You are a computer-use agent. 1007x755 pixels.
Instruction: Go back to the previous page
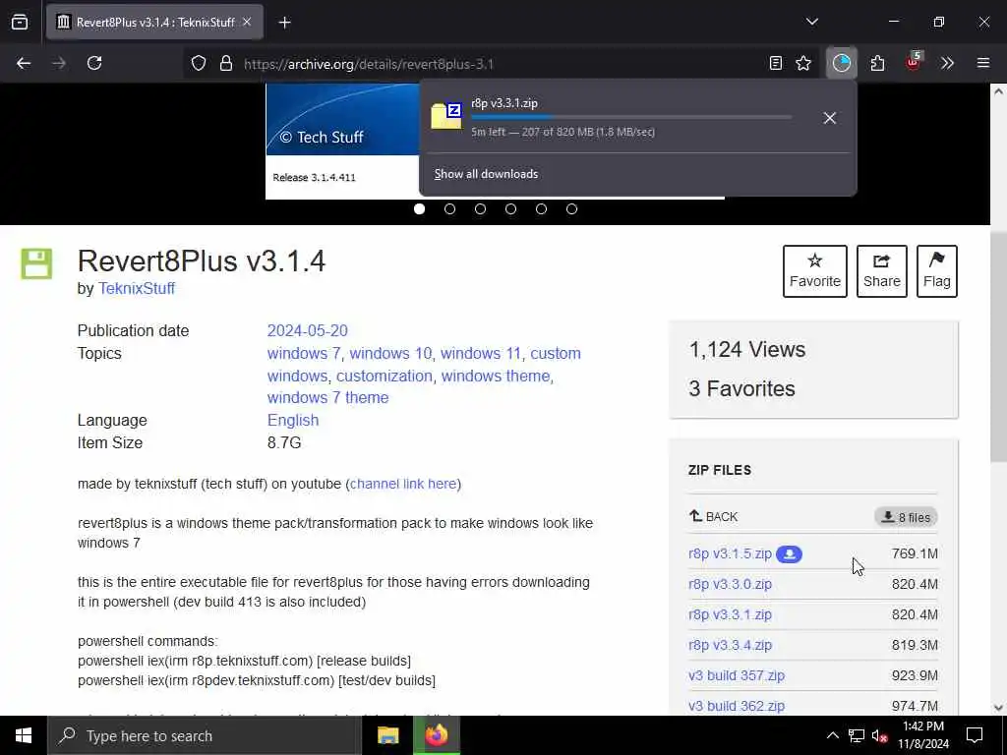24,63
